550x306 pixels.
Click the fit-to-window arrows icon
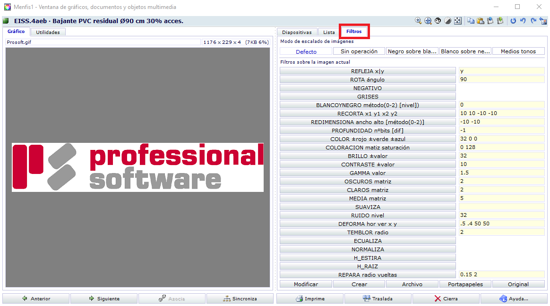[x=458, y=21]
